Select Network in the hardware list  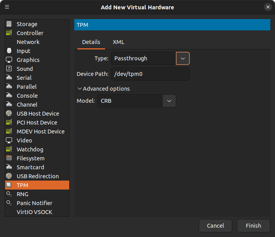[28, 42]
